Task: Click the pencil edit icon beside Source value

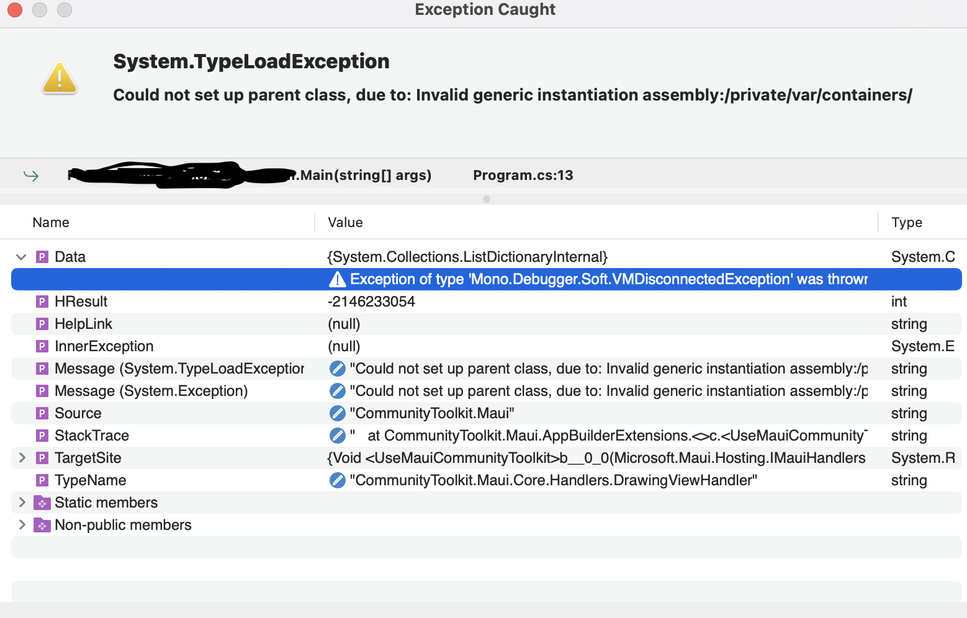Action: [337, 413]
